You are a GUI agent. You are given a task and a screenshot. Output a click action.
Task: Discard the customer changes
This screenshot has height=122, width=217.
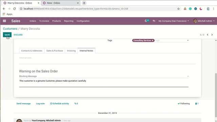[18, 35]
